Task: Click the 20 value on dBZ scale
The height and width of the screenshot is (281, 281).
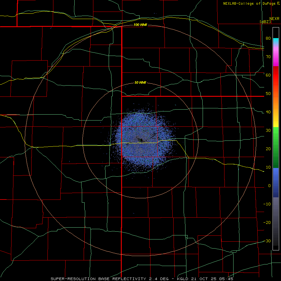Action: [268, 149]
